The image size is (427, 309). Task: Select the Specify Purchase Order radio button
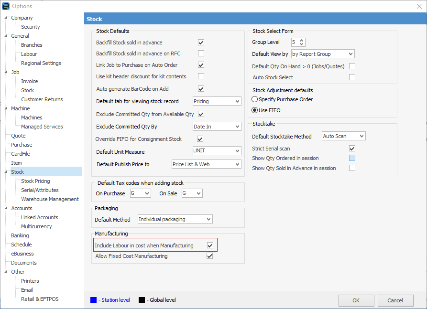[254, 99]
